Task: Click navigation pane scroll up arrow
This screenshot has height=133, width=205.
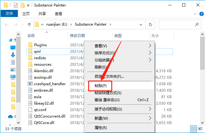Action: 18,34
